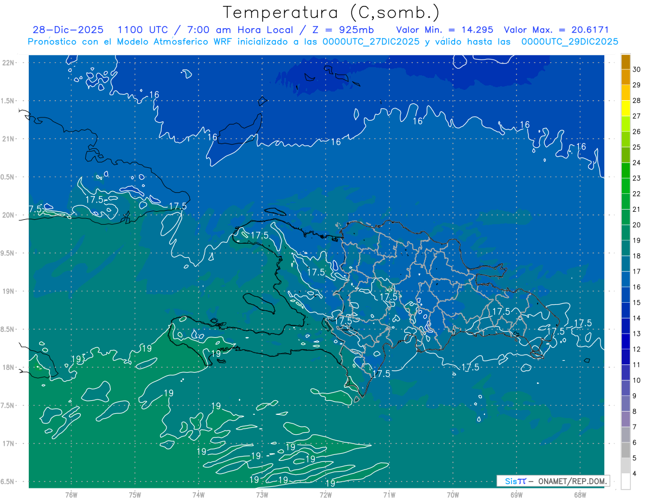Click the "75W" longitude axis label
The width and height of the screenshot is (651, 502).
tap(135, 494)
